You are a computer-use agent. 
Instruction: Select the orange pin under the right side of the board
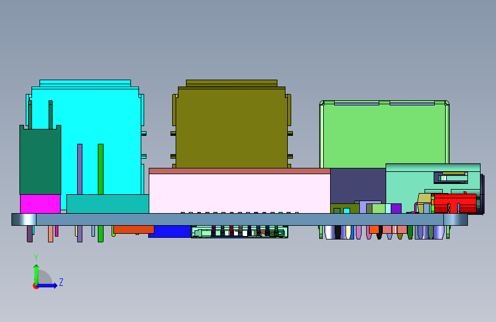point(374,229)
